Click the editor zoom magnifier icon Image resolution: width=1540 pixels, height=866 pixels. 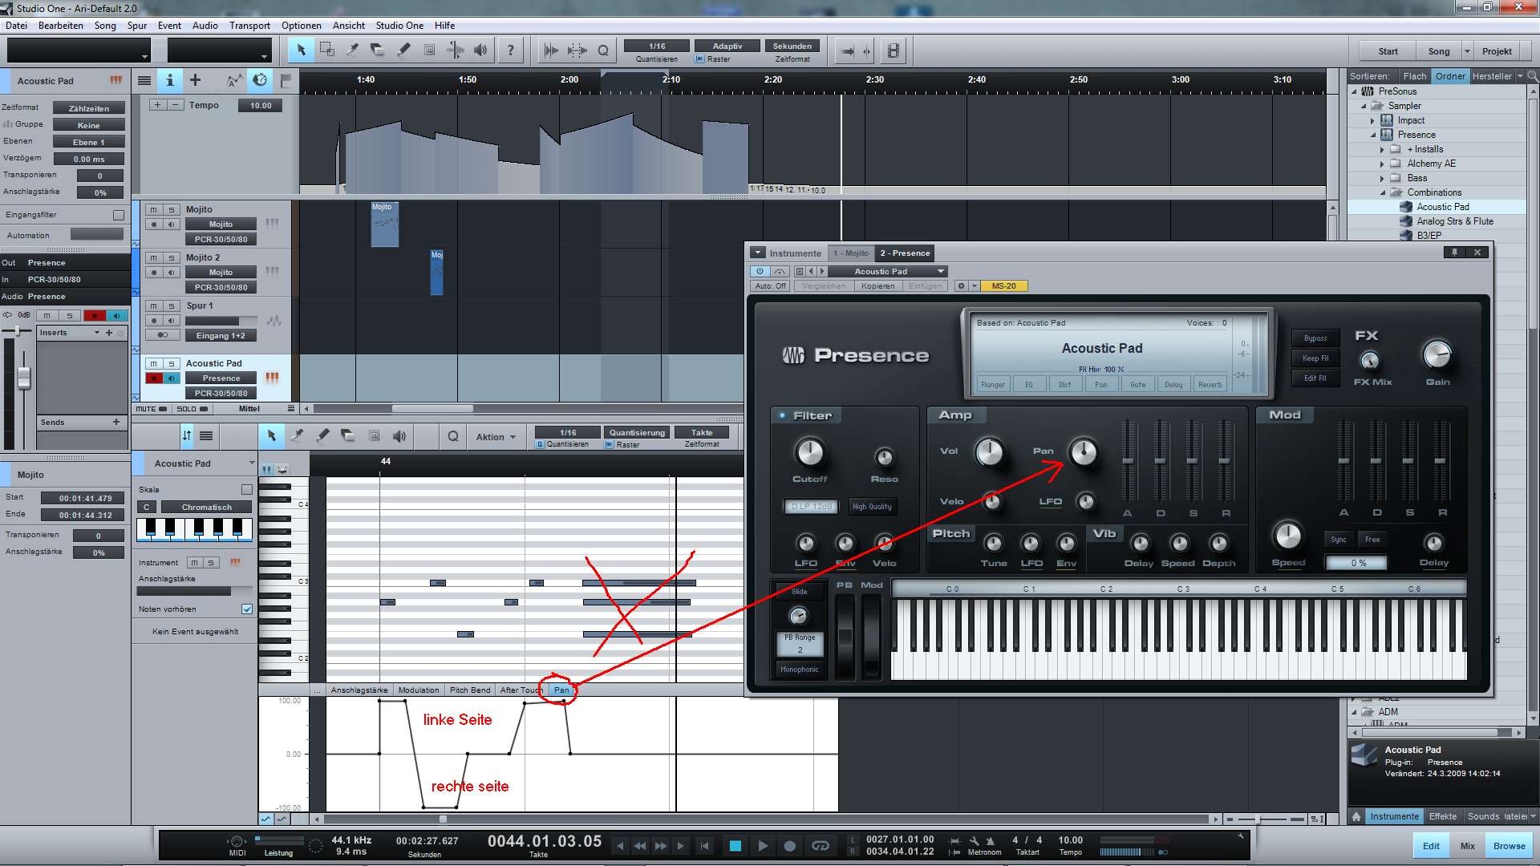(x=453, y=436)
